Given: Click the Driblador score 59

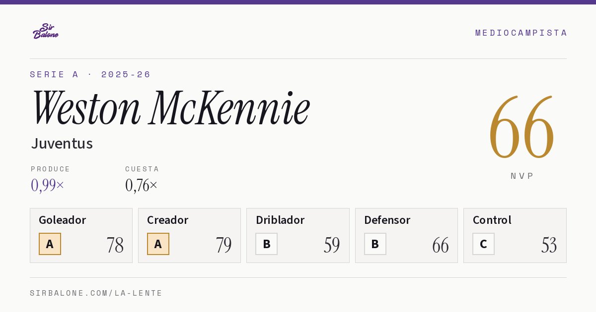Looking at the screenshot, I should point(332,245).
